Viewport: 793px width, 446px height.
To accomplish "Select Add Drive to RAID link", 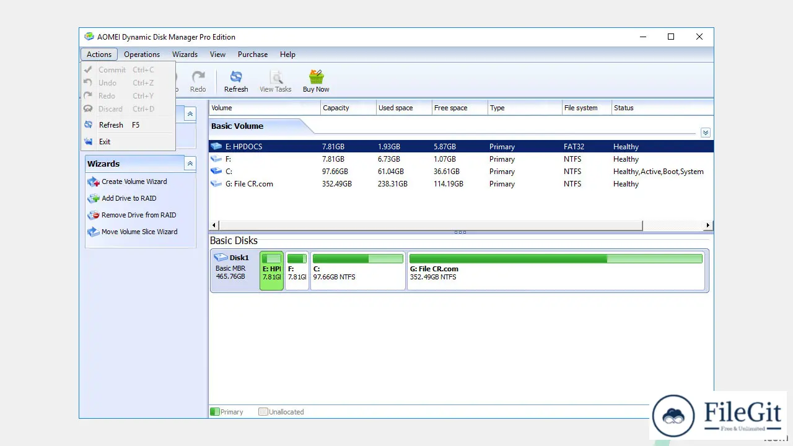I will [129, 198].
